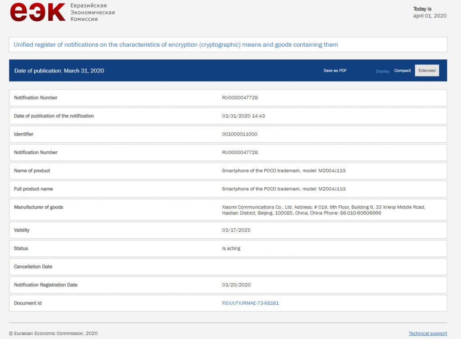Screen dimensions: 461x339
Task: Select the first notification number value RU0000047728
Action: (x=240, y=98)
